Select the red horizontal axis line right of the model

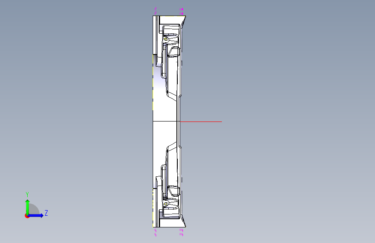pos(201,122)
